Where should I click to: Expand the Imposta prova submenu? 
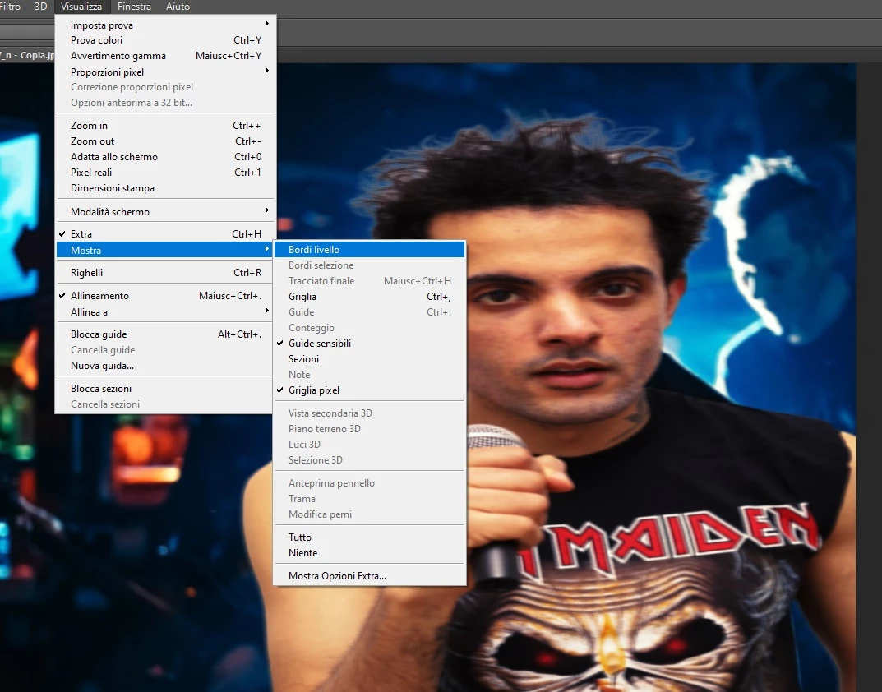(x=166, y=25)
